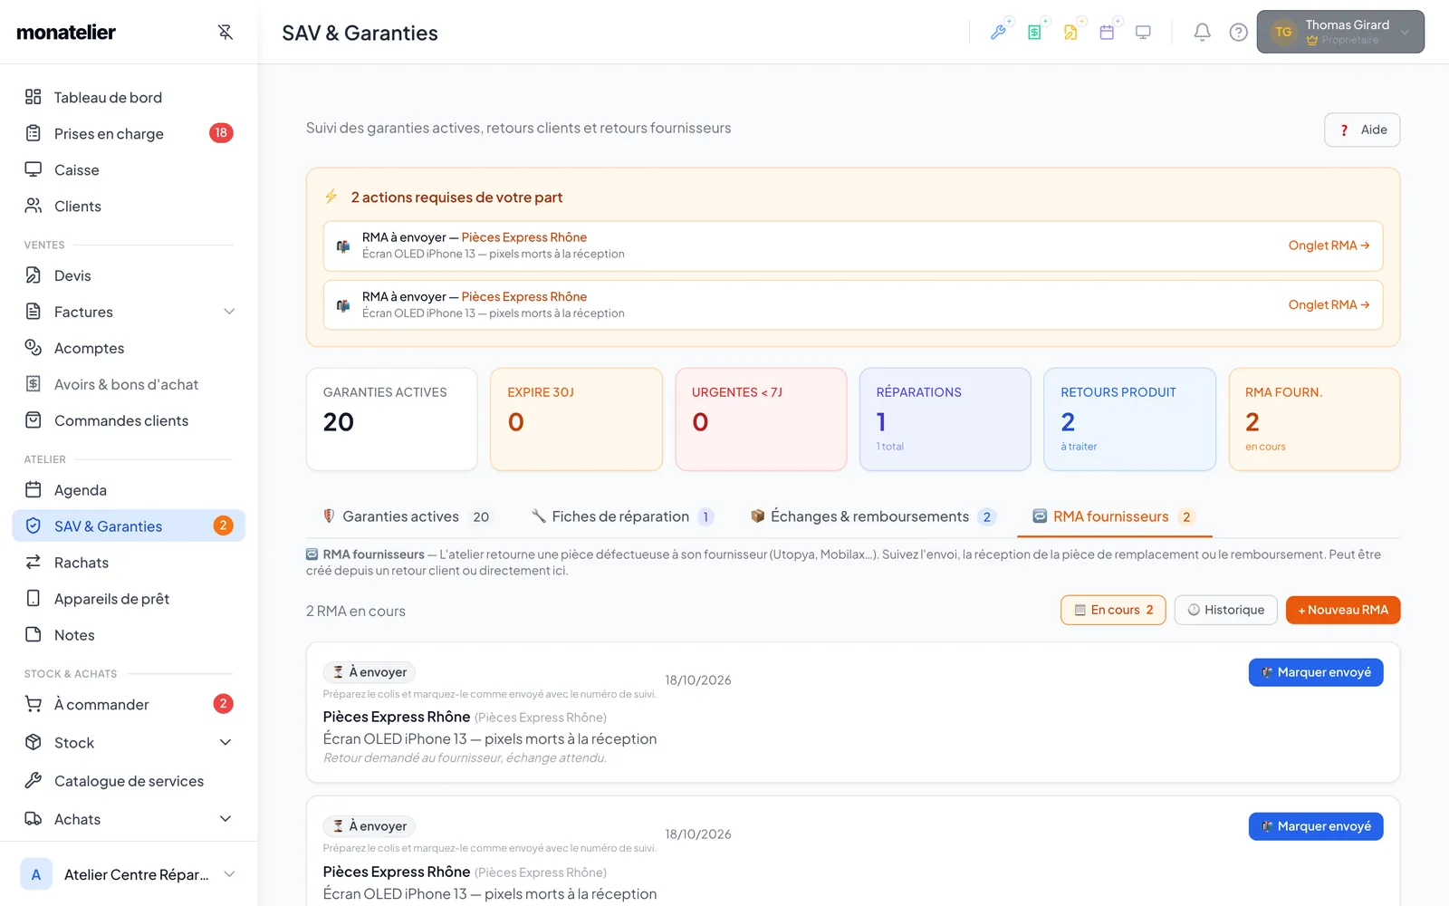Click the blue wrench quick-add icon
1449x906 pixels.
(x=999, y=33)
